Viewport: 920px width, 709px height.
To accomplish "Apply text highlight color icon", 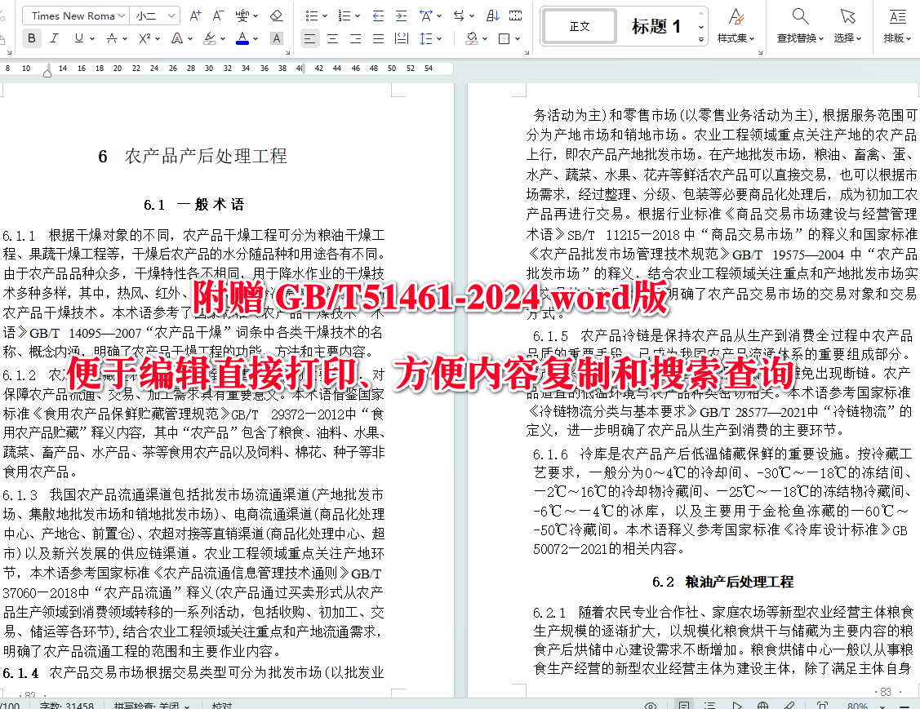I will coord(211,38).
